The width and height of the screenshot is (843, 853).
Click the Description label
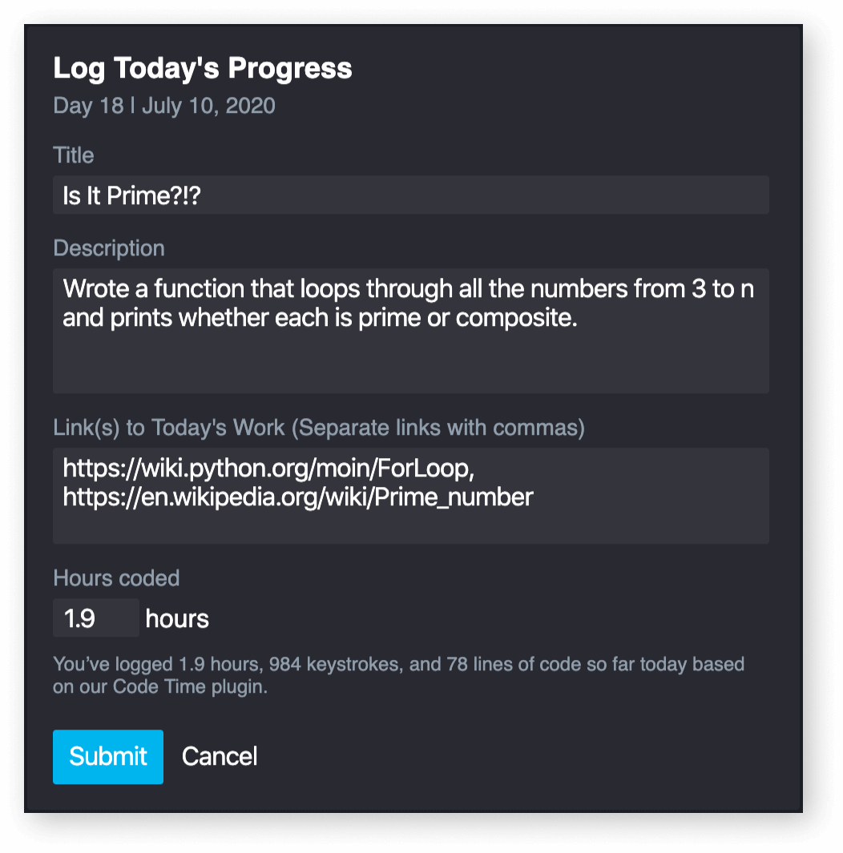[109, 248]
